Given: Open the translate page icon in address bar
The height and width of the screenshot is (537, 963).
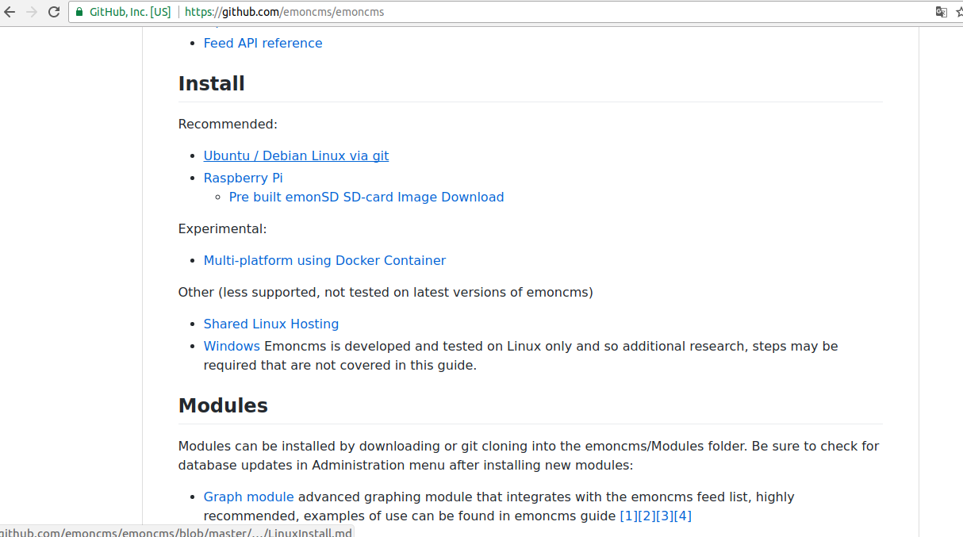Looking at the screenshot, I should (x=941, y=12).
